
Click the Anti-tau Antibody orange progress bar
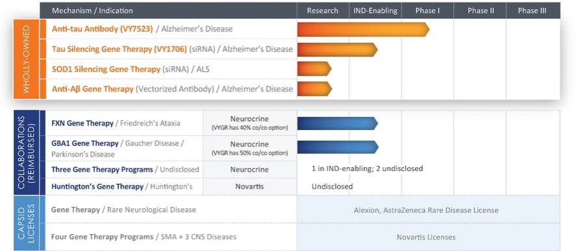pyautogui.click(x=363, y=29)
